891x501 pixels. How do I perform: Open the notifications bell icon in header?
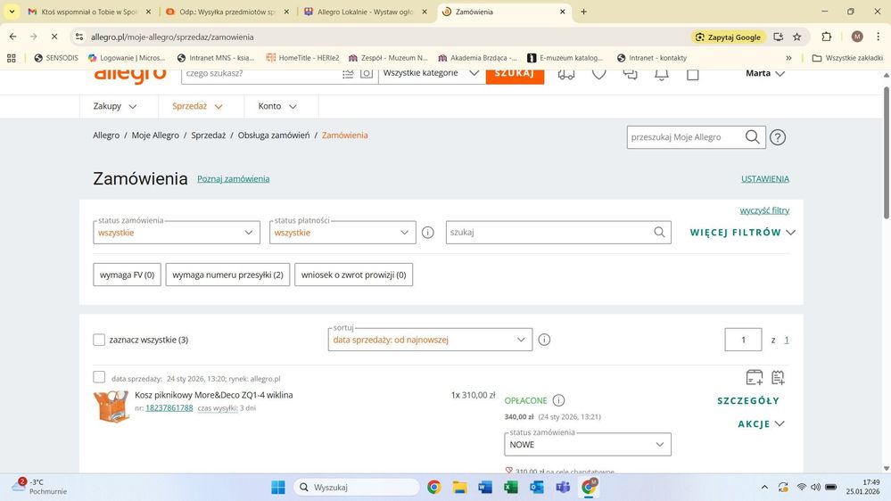pyautogui.click(x=661, y=74)
